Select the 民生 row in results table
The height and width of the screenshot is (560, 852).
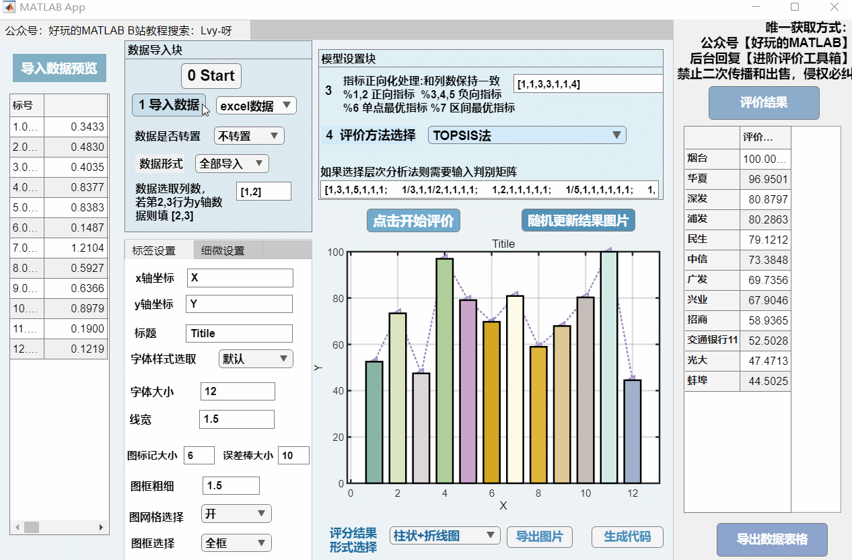coord(738,240)
